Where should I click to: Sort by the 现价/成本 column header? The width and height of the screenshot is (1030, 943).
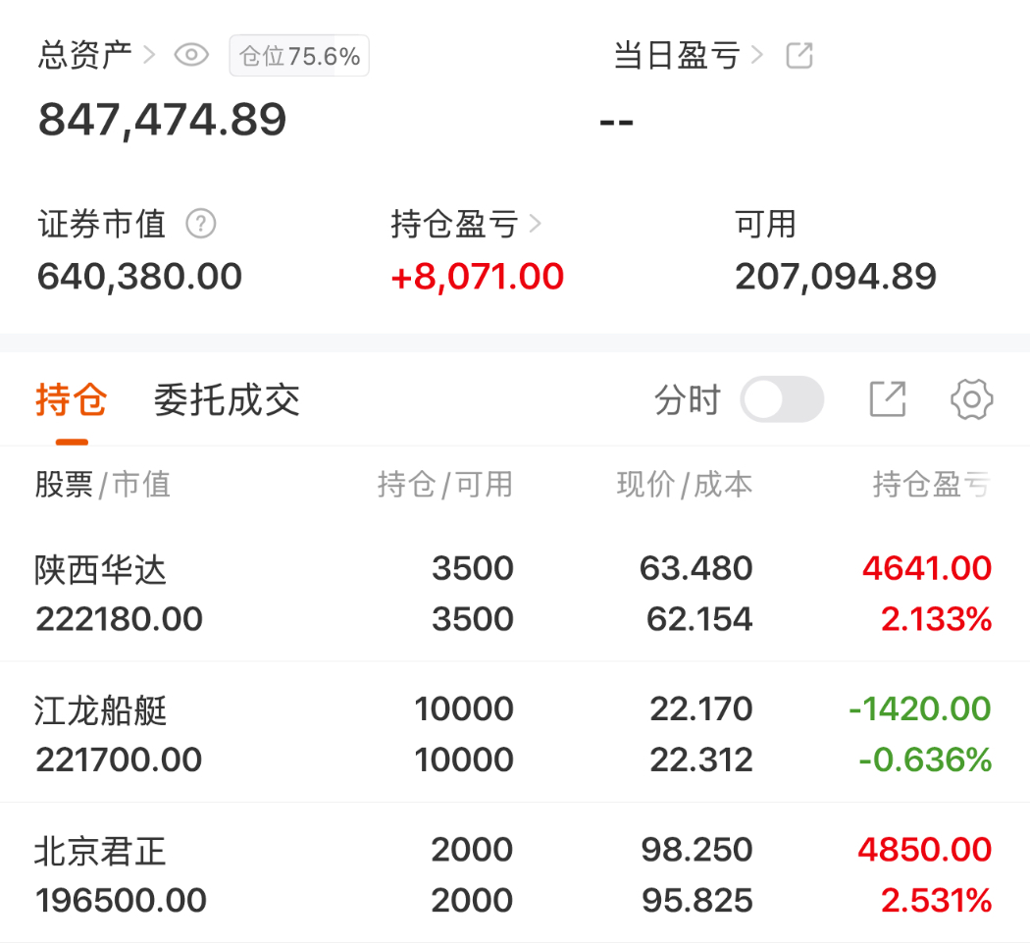tap(685, 485)
